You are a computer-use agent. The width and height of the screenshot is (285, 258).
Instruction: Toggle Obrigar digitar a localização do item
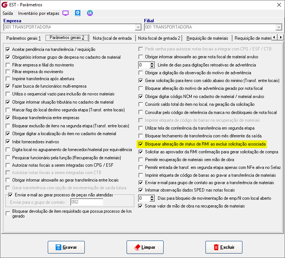pyautogui.click(x=8, y=134)
